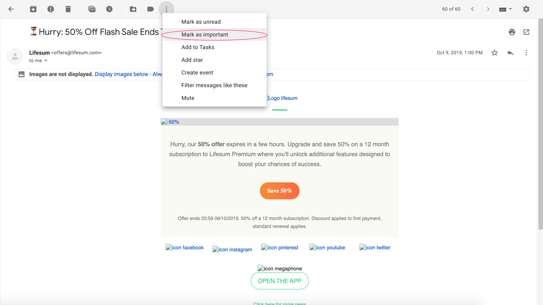Open the Move to folder icon

pos(133,9)
